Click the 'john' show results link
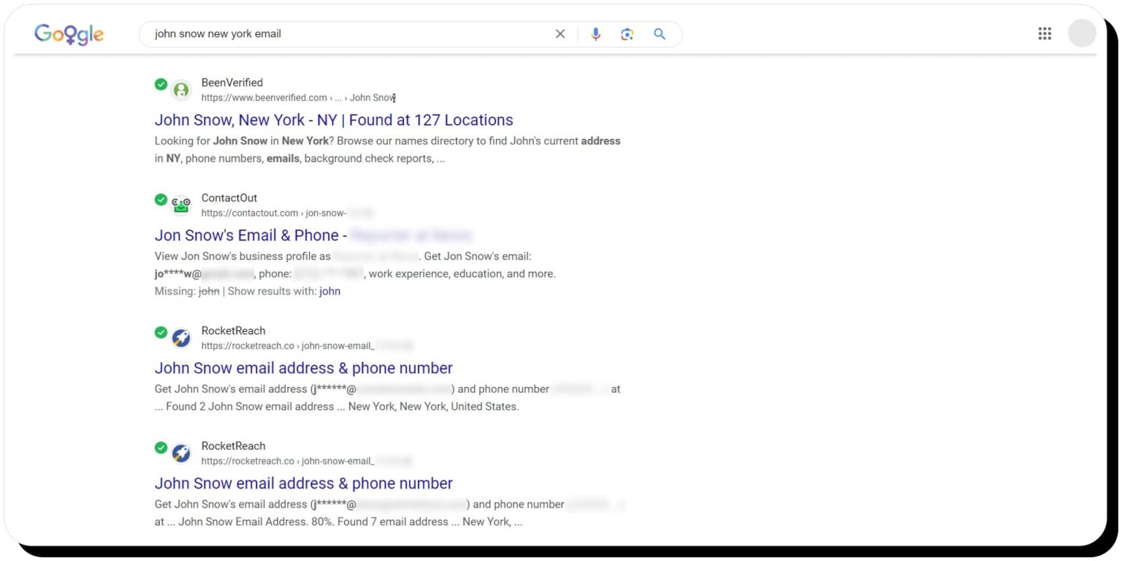The image size is (1122, 561). point(329,291)
